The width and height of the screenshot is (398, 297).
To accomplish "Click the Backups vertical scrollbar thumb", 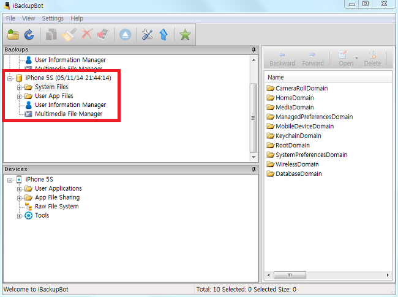I will pos(253,118).
